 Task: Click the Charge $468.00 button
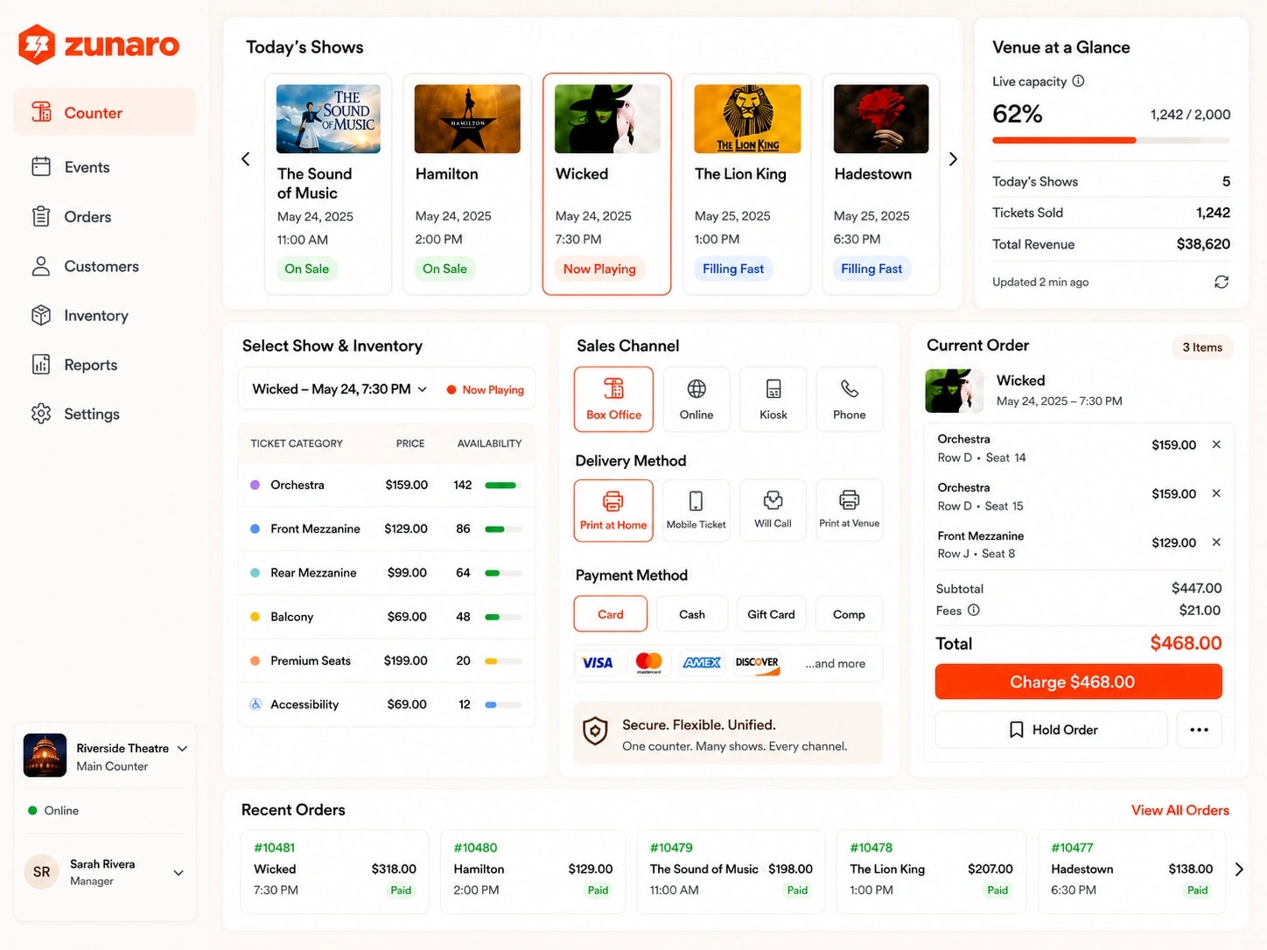(x=1078, y=681)
